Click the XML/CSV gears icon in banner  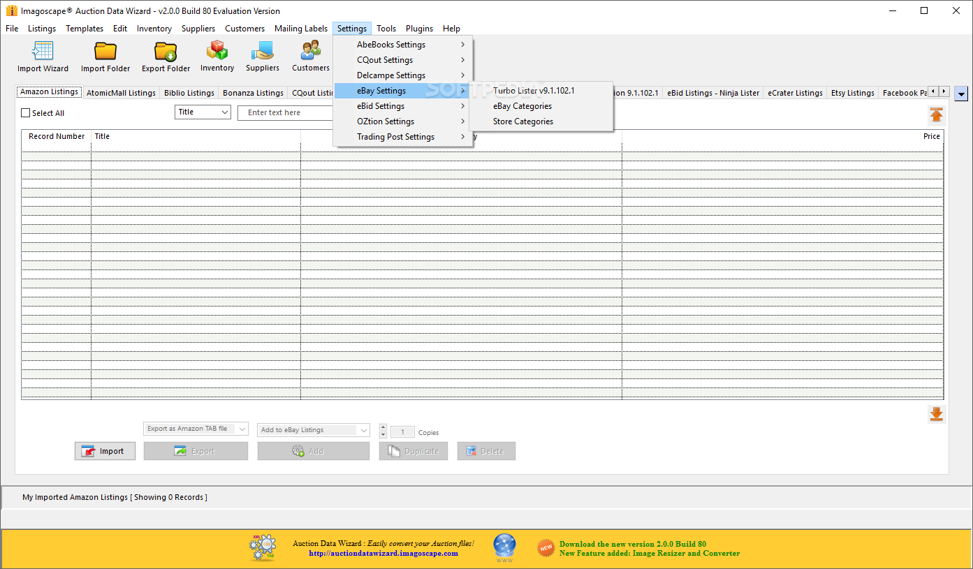[263, 547]
